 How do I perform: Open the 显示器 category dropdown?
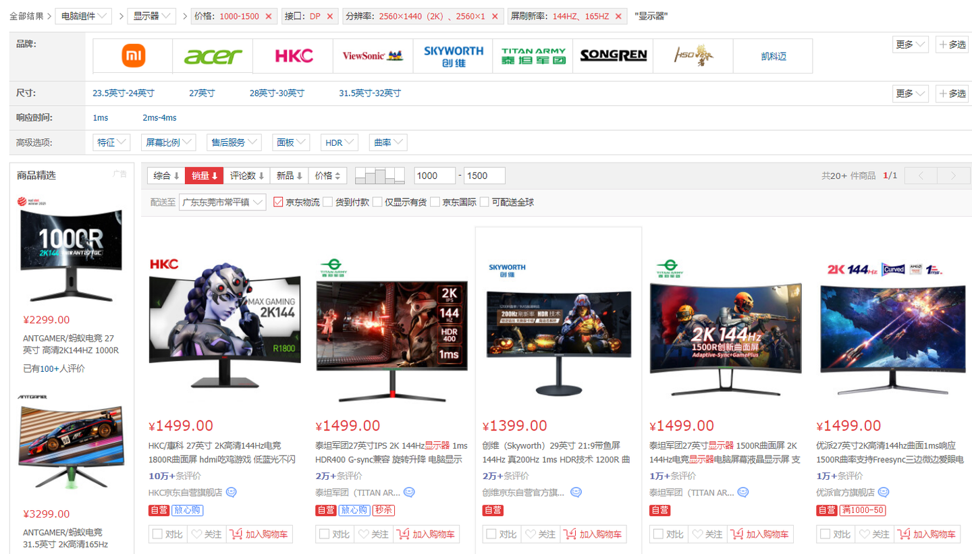[x=152, y=16]
